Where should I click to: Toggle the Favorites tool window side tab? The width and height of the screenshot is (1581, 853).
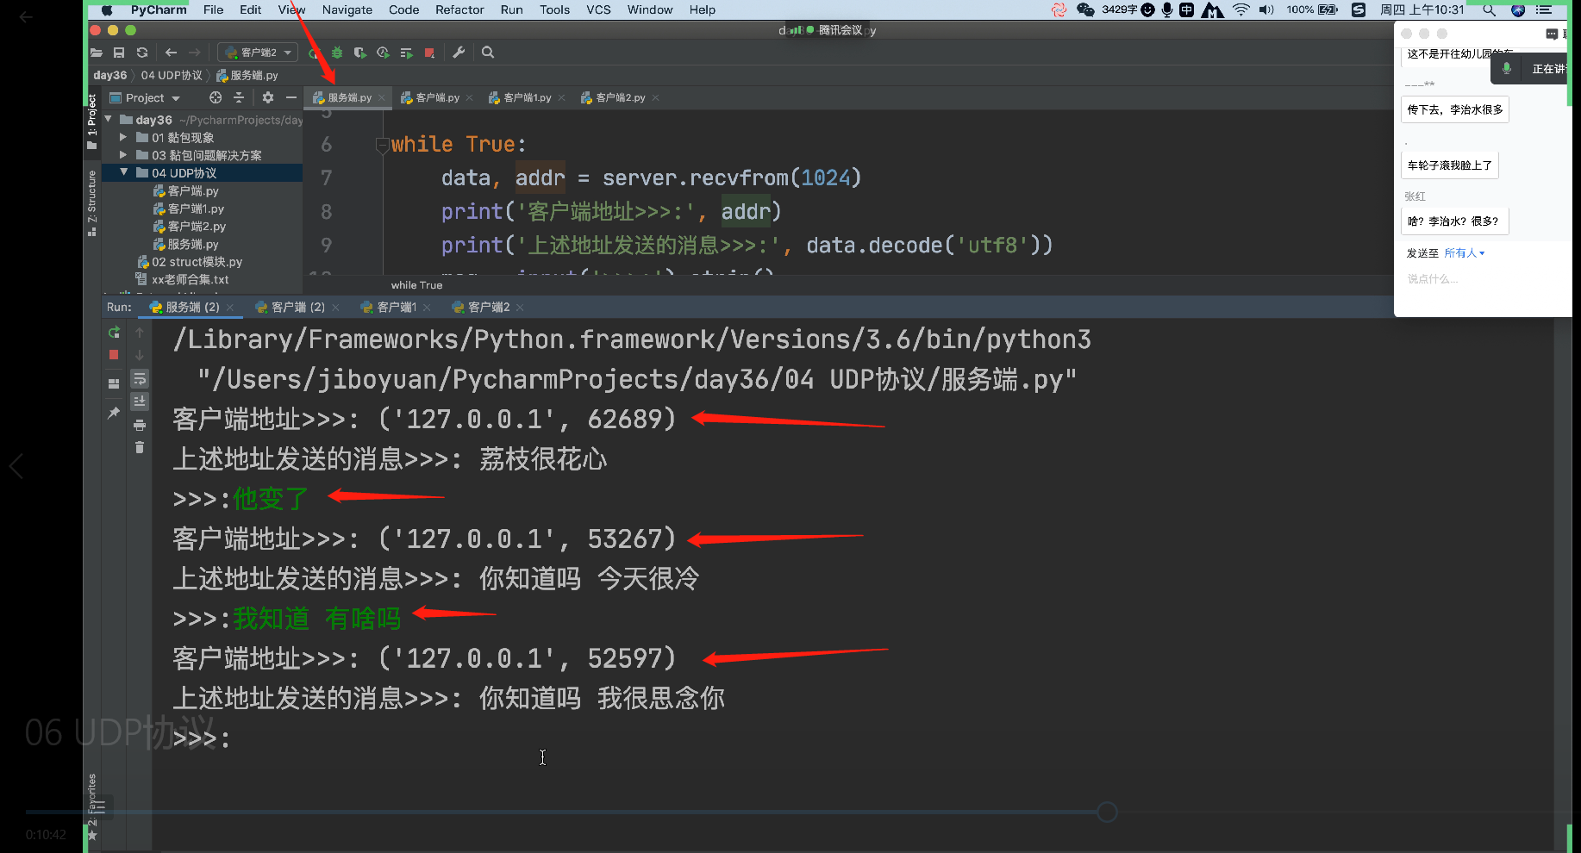[x=92, y=806]
